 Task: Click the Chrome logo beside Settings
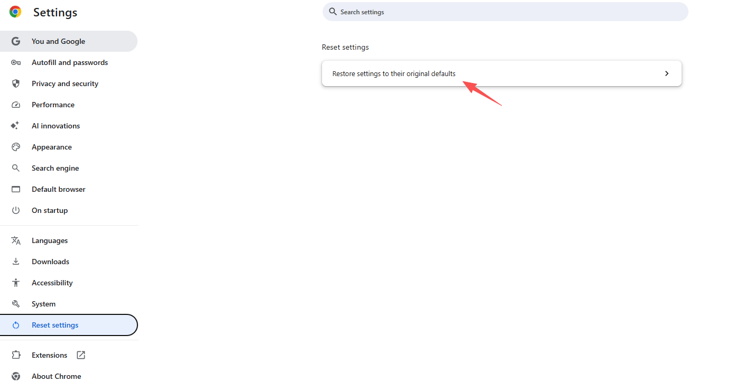pos(15,12)
